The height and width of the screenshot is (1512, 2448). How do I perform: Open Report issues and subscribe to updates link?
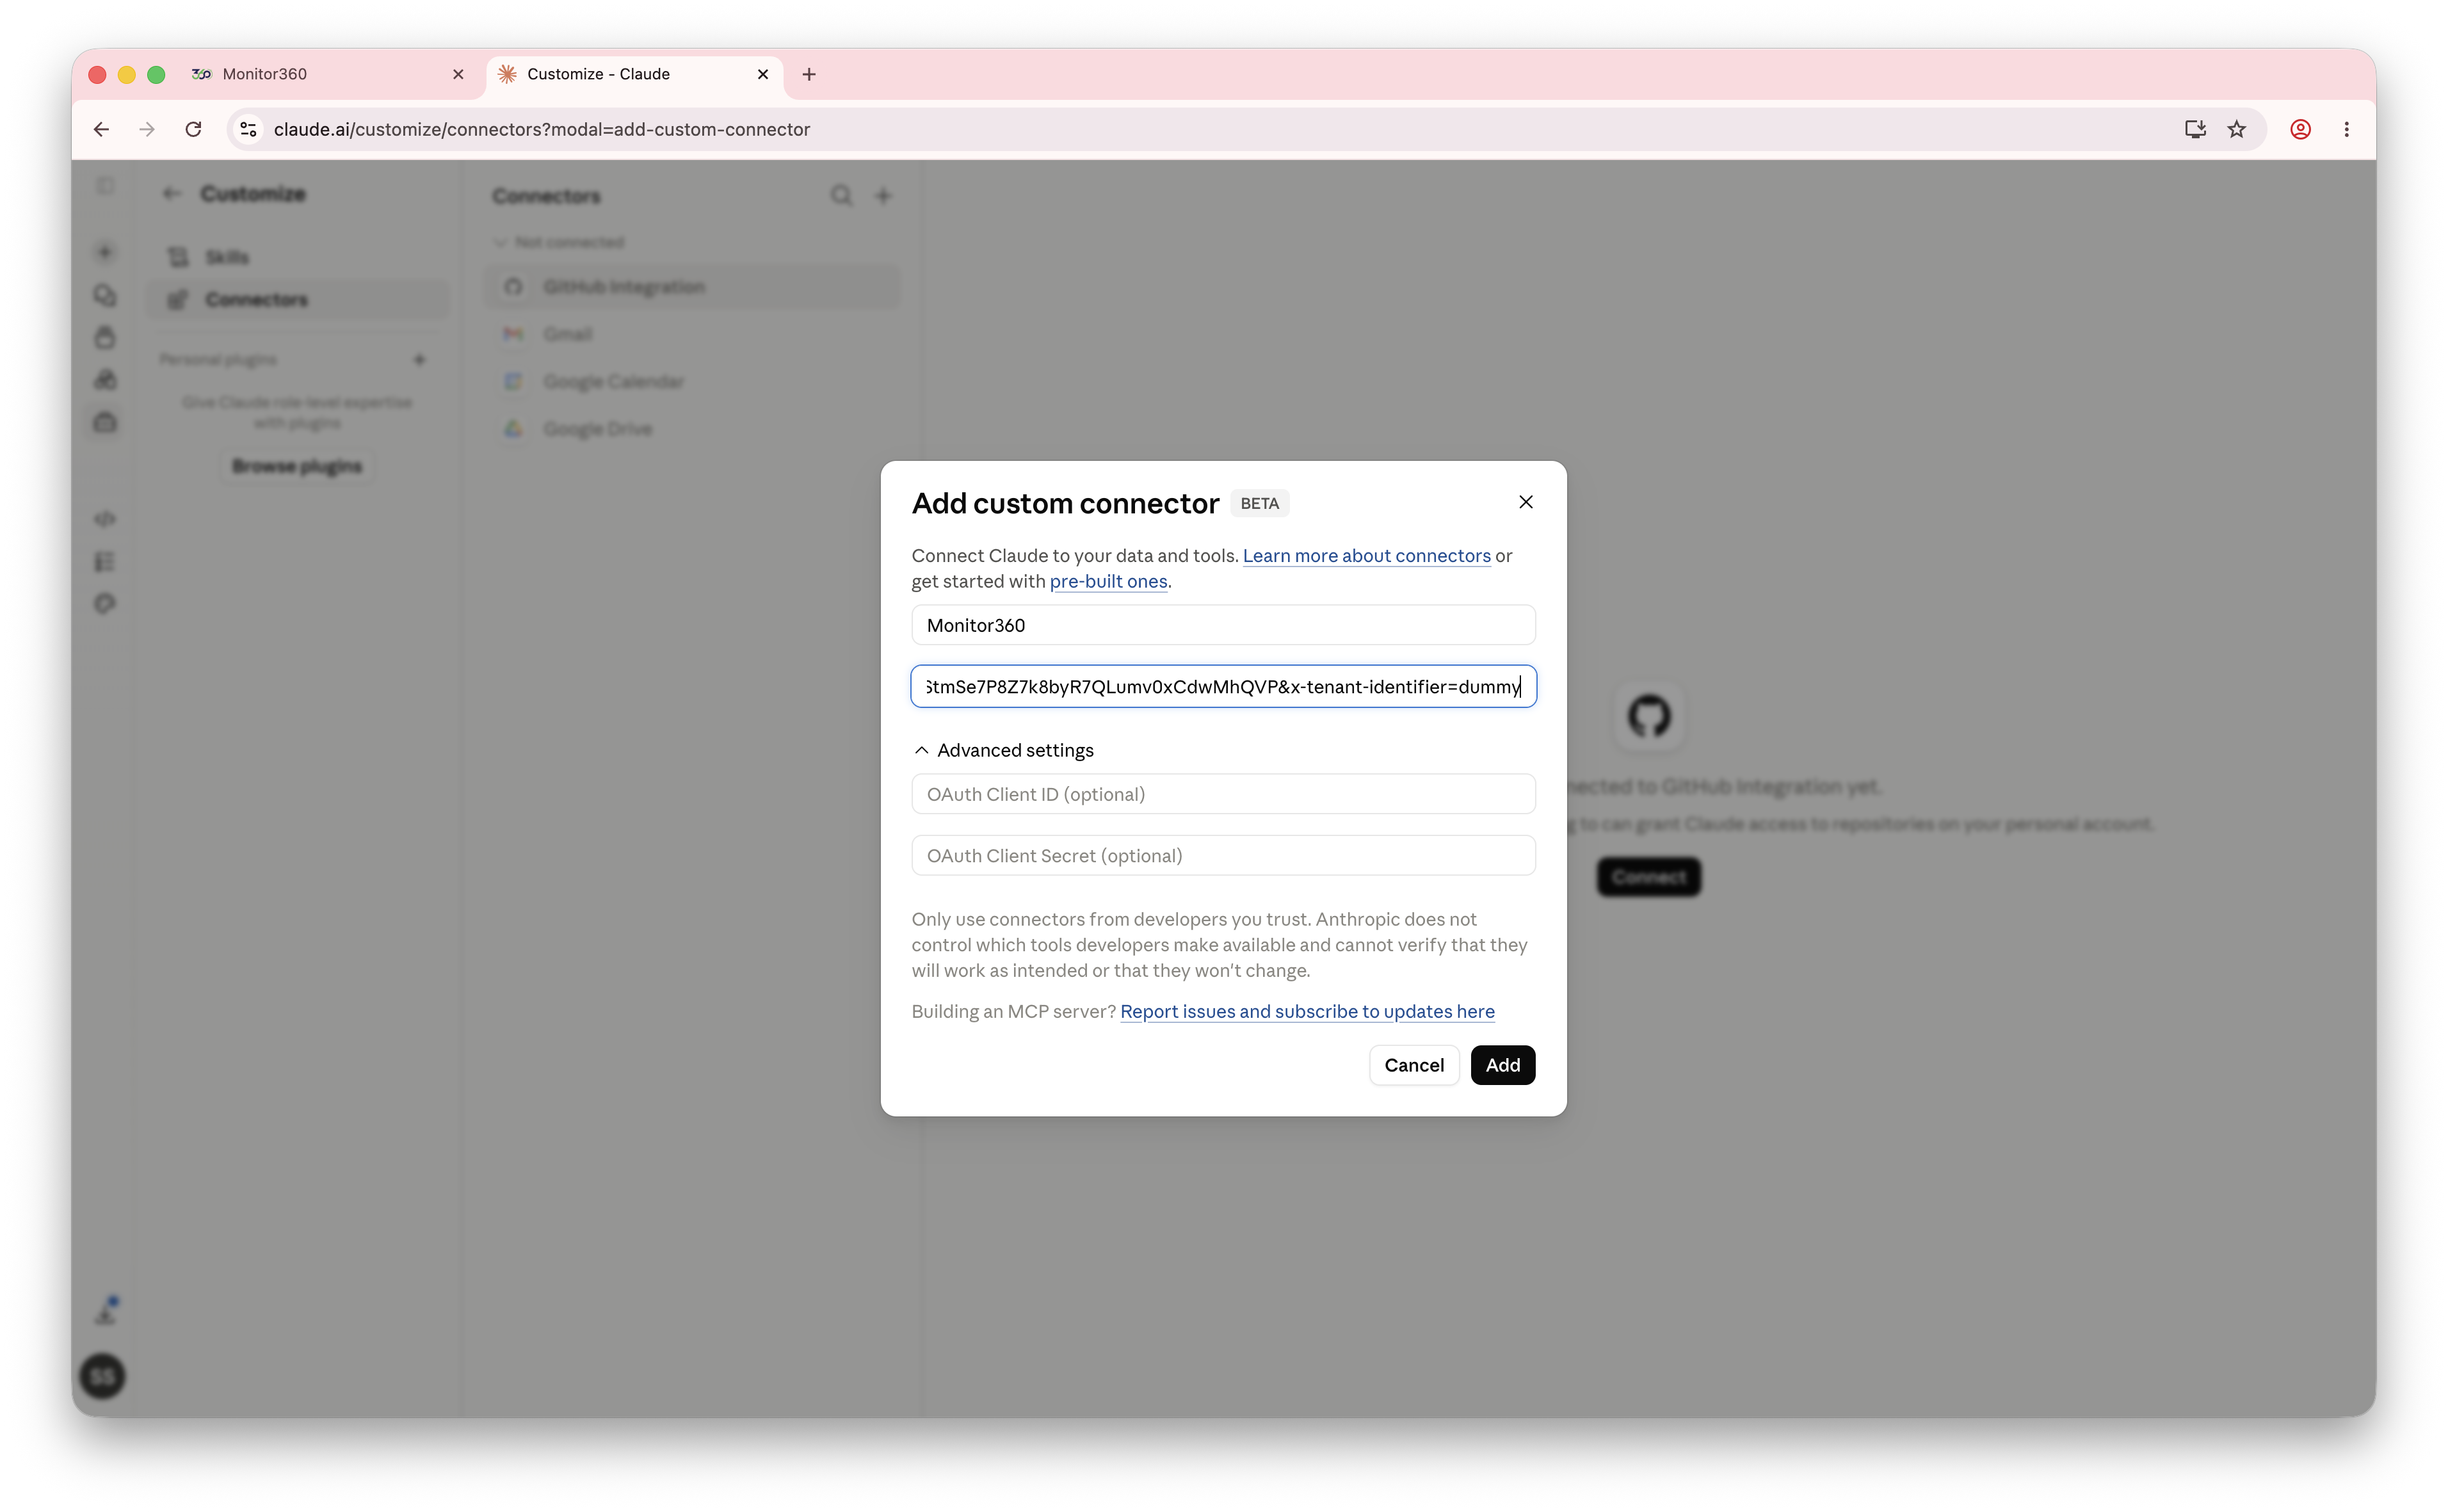1307,1011
